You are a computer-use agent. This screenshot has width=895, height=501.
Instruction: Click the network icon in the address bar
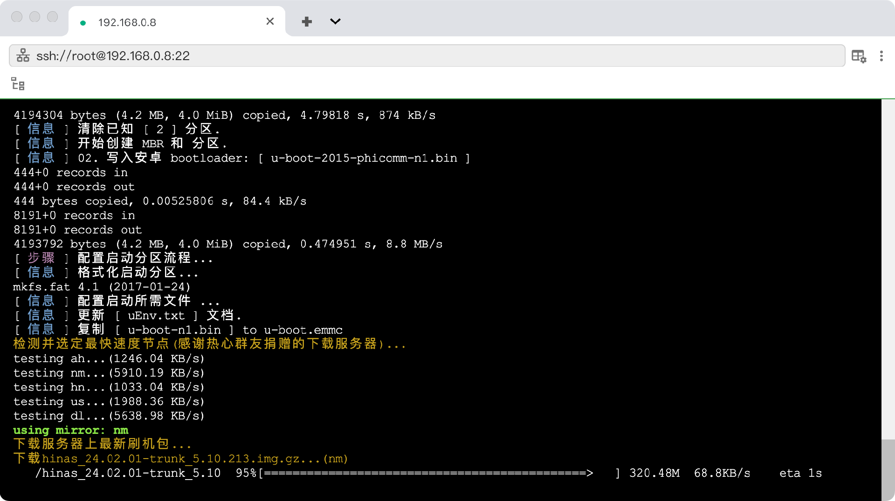(23, 56)
